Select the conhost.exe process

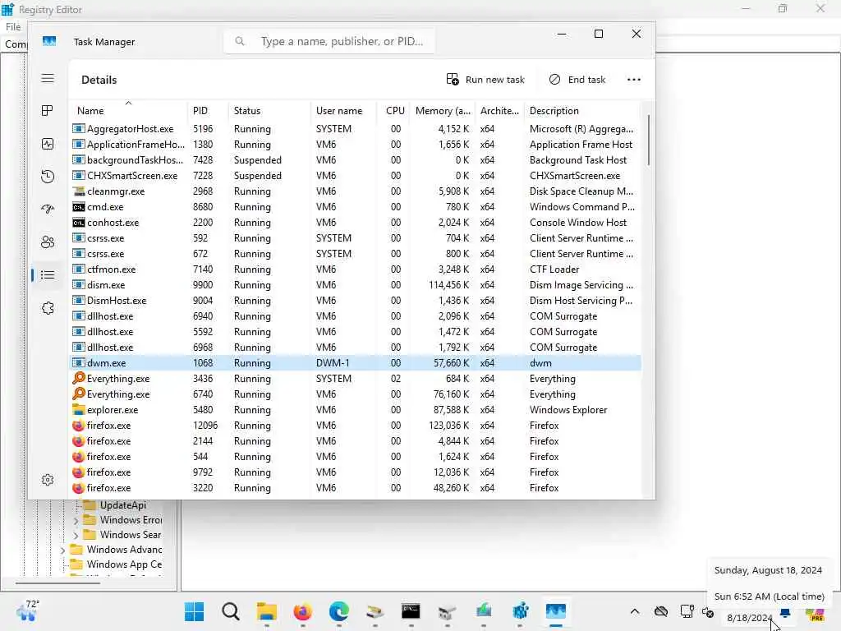click(356, 222)
